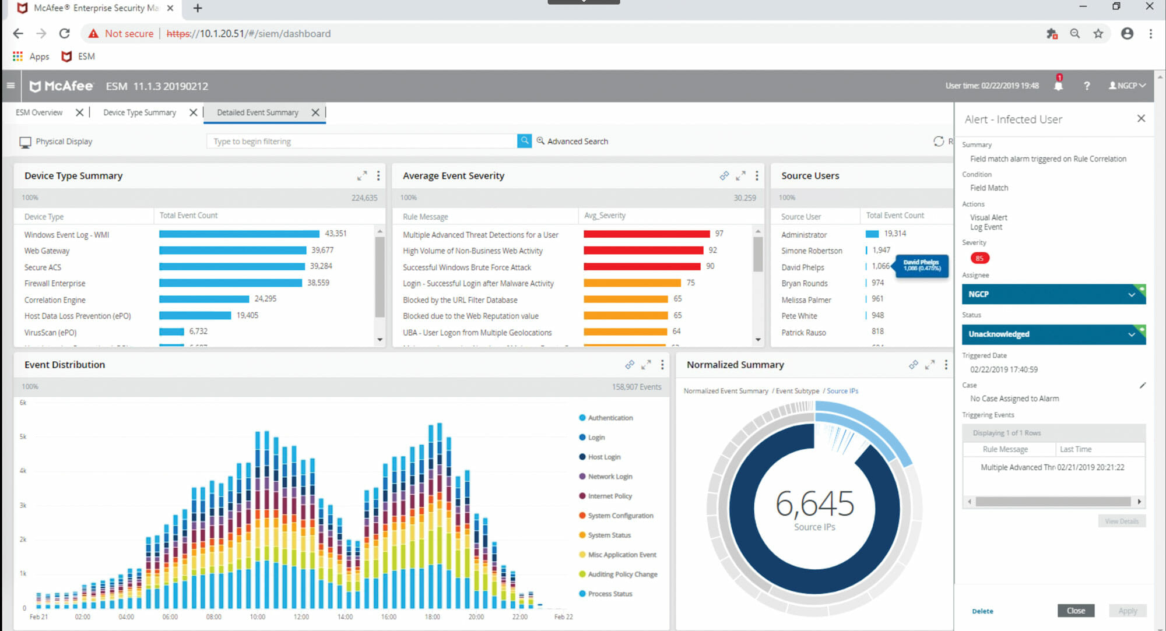Open the help question mark icon
Image resolution: width=1166 pixels, height=631 pixels.
click(1087, 86)
